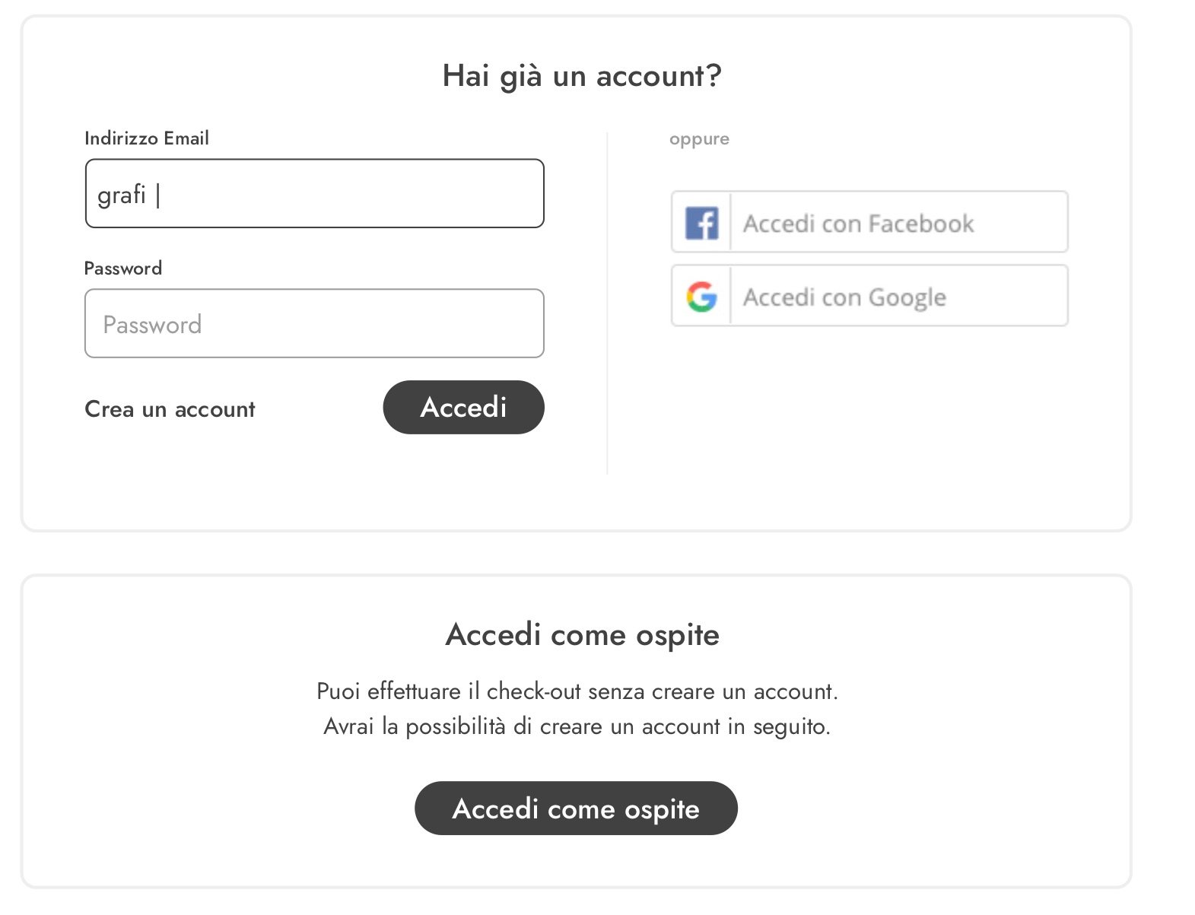Click the 'Avrai la possibilità' sentence

pyautogui.click(x=577, y=726)
